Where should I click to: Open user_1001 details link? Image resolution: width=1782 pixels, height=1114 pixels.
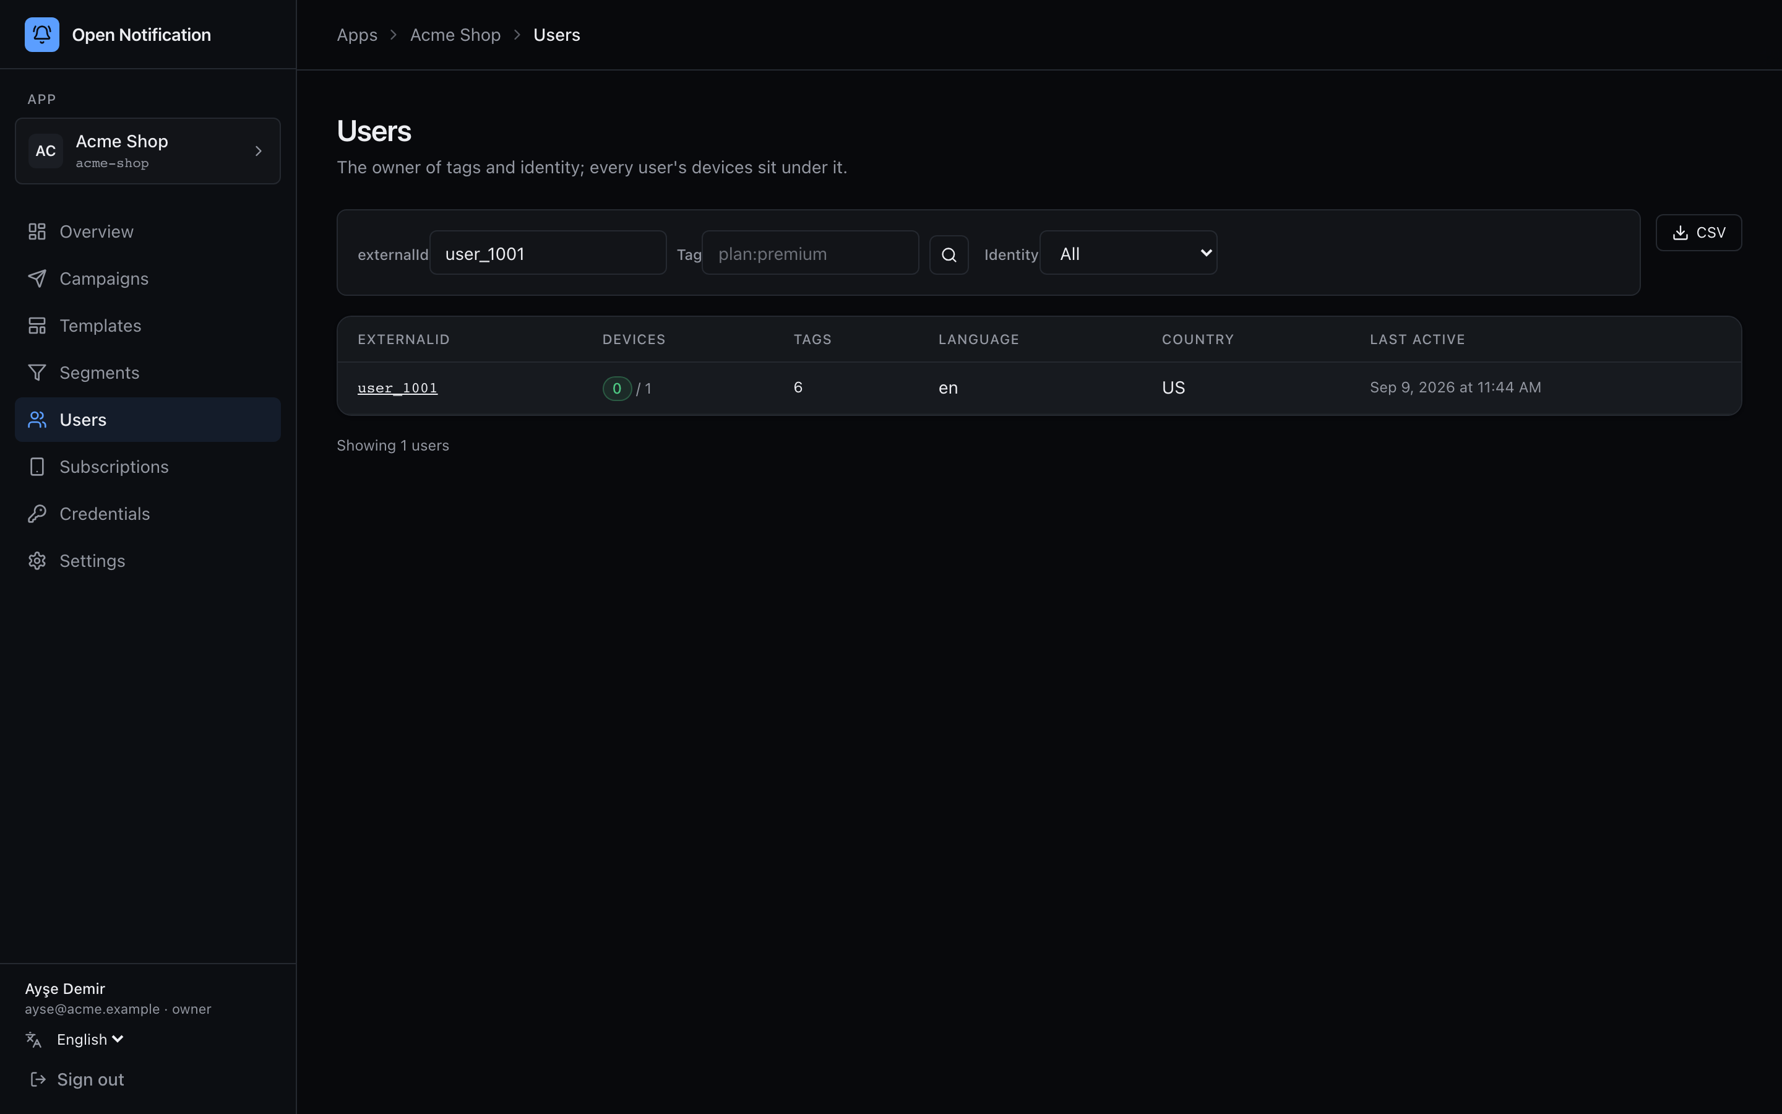click(x=398, y=387)
